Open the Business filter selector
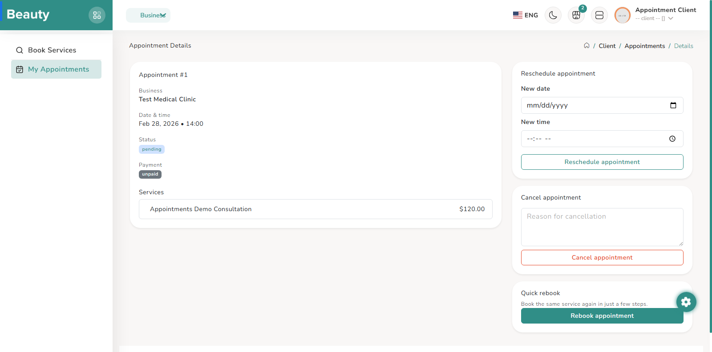 148,15
